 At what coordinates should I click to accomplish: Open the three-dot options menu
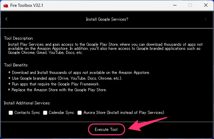coord(205,19)
